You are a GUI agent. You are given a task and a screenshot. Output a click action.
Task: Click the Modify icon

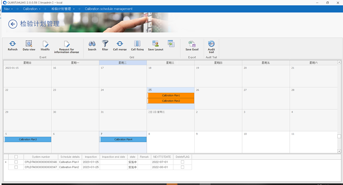45,44
